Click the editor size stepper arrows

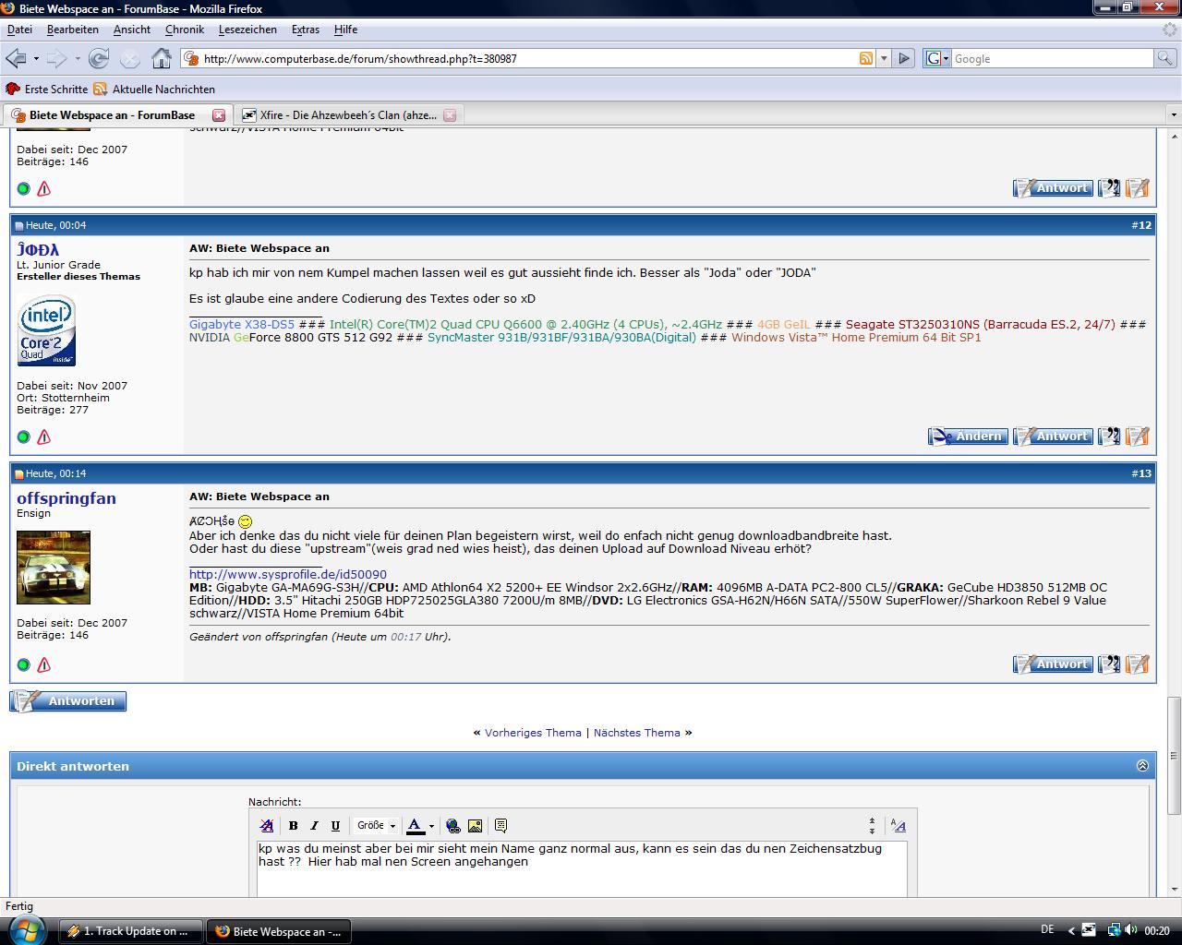(x=872, y=826)
